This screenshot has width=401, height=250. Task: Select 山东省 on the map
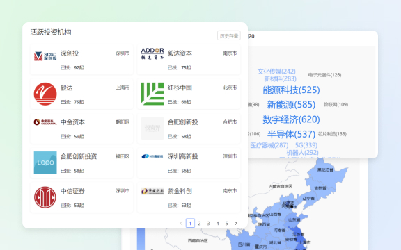pyautogui.click(x=294, y=219)
